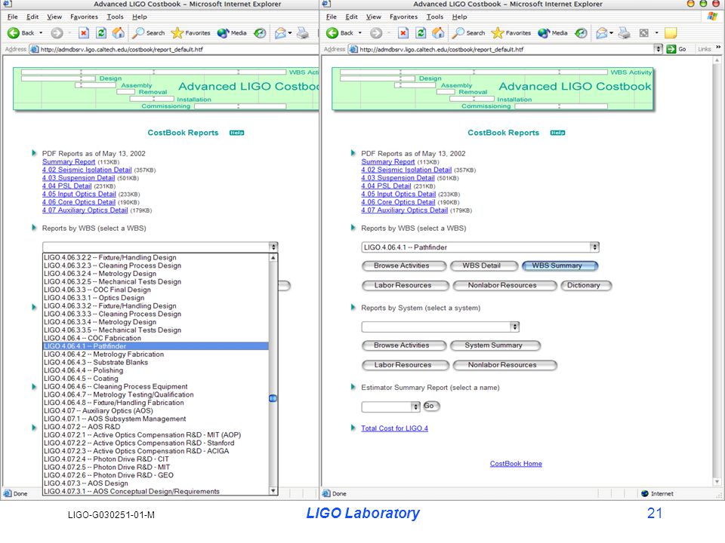Screen dimensions: 725x543
Task: Open Media in right browser toolbar
Action: pos(553,32)
